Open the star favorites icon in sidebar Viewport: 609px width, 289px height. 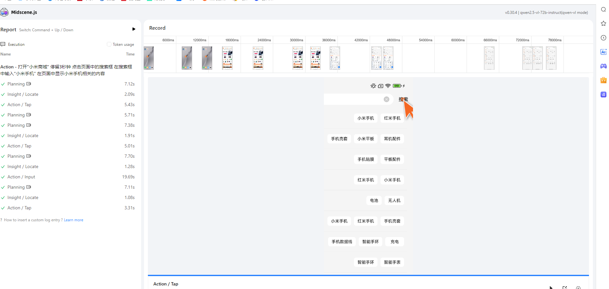[x=603, y=24]
